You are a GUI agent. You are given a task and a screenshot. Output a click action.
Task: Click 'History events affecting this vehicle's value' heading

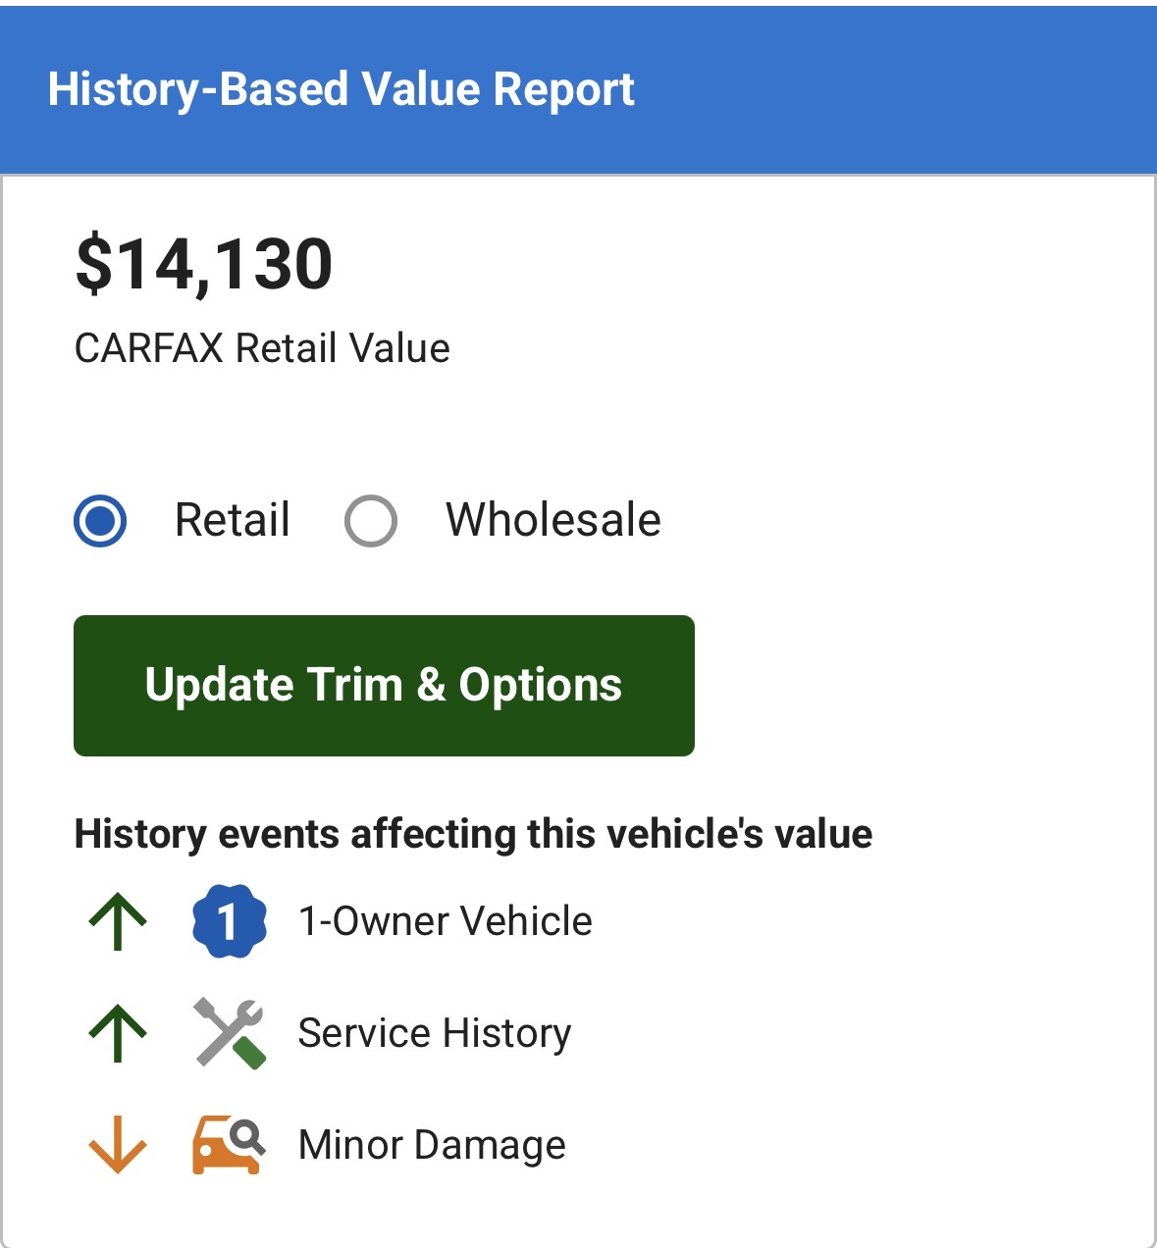tap(474, 834)
